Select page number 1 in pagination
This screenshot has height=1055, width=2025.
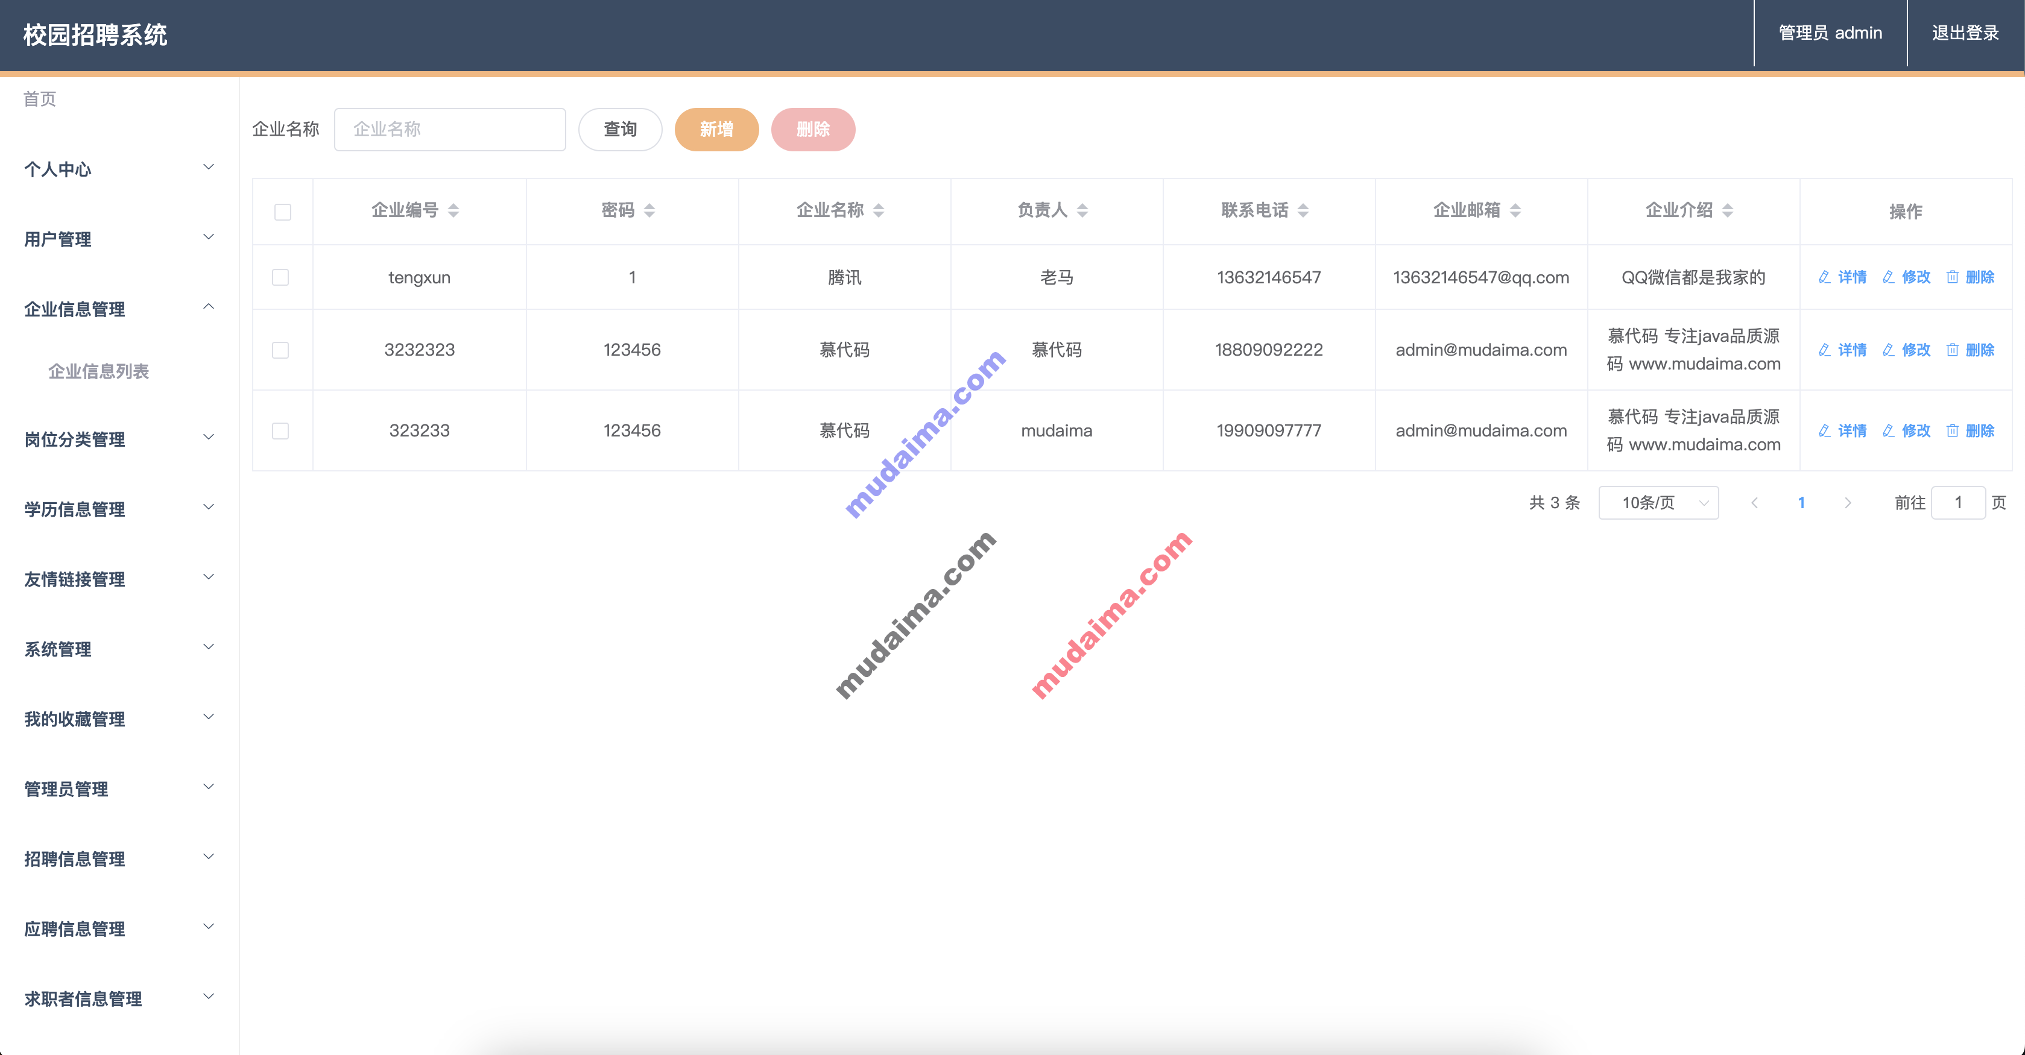point(1802,503)
